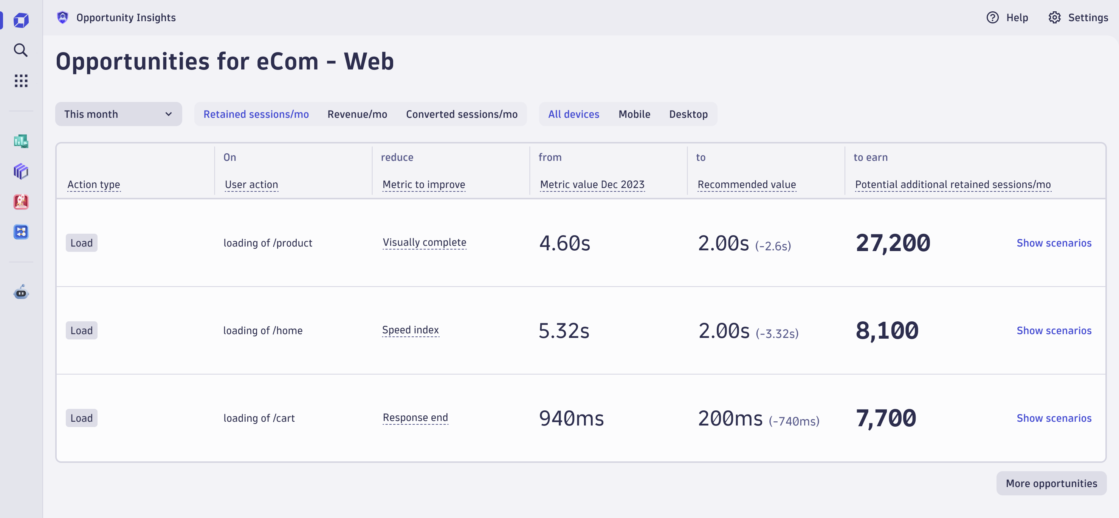Click the Speed index metric link
The height and width of the screenshot is (518, 1119).
pos(410,329)
